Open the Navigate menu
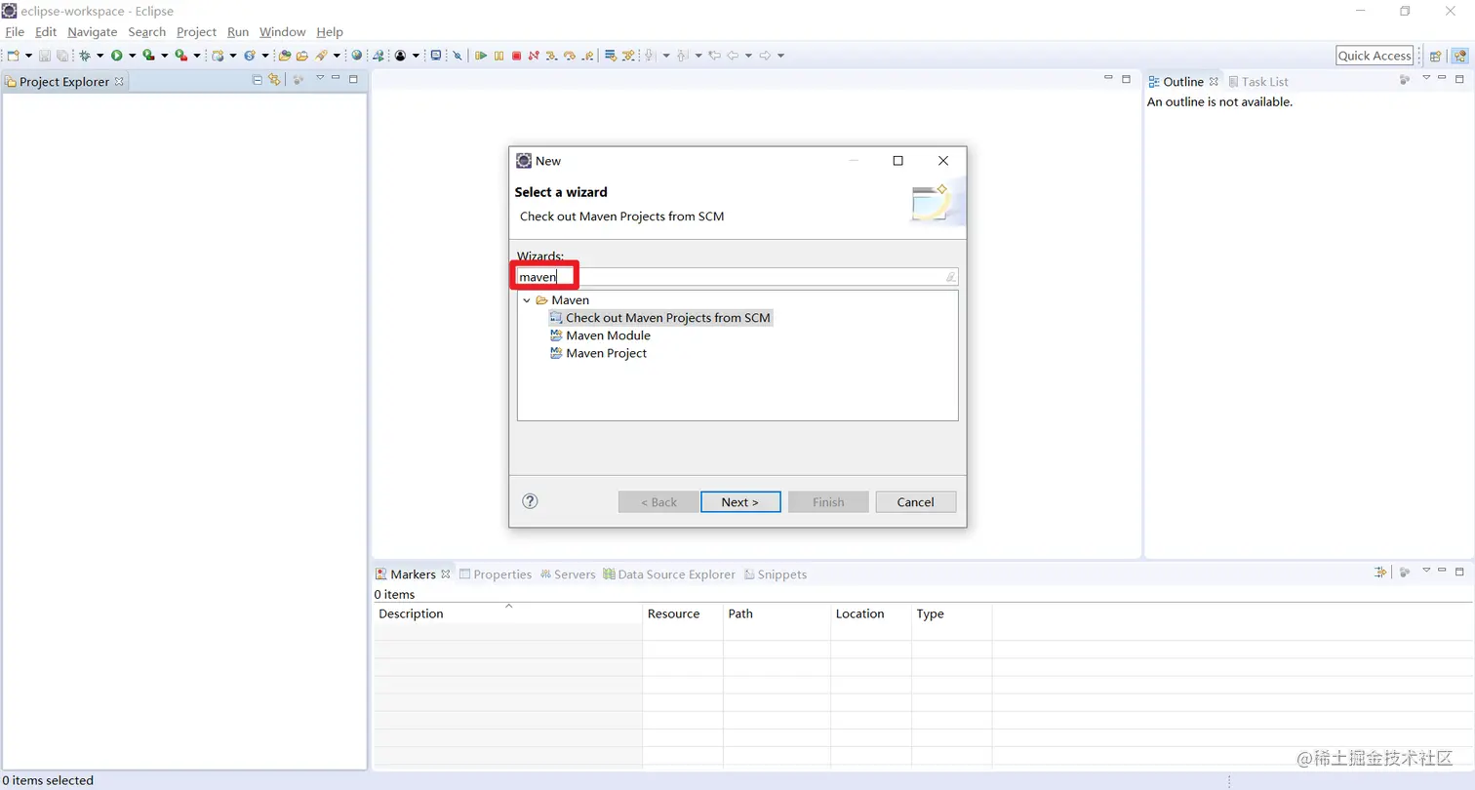The width and height of the screenshot is (1475, 790). pyautogui.click(x=93, y=32)
